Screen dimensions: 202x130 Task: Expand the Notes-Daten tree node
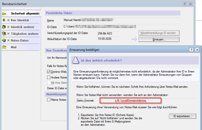point(8,40)
